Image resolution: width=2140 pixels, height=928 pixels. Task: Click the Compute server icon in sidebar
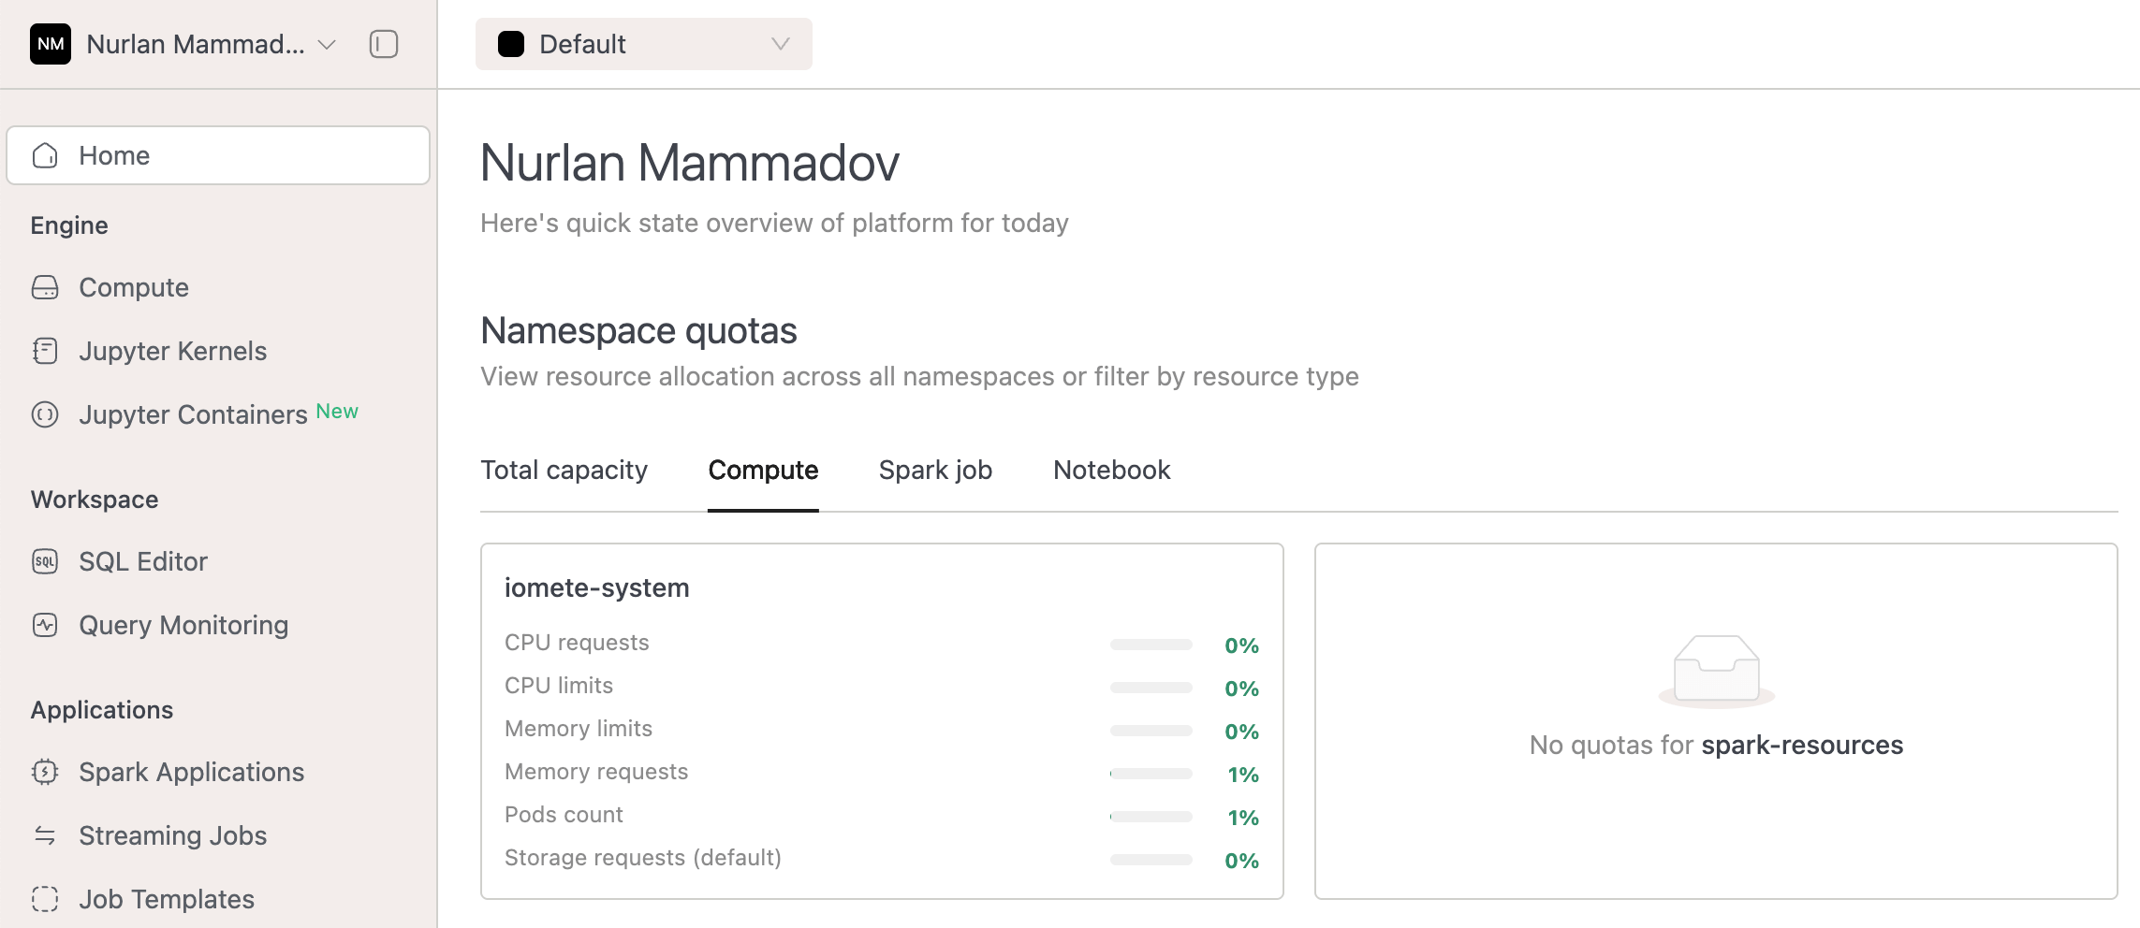point(45,287)
